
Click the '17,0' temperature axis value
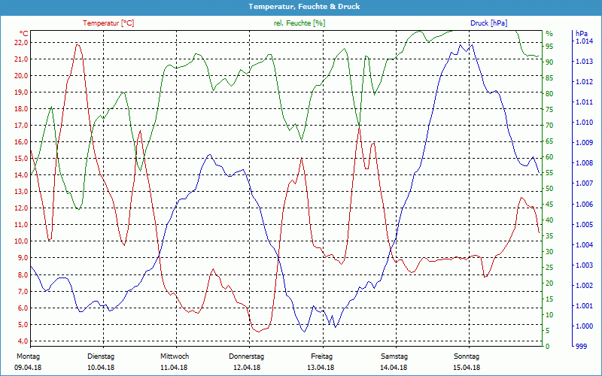pos(21,126)
